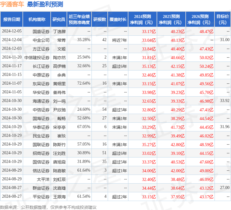The height and width of the screenshot is (210, 231).
Task: Click target price 31.96
Action: [x=225, y=127]
